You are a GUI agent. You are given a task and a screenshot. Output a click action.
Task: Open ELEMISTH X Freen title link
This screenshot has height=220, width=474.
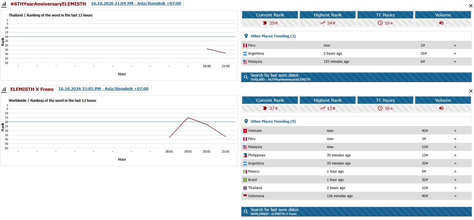32,89
